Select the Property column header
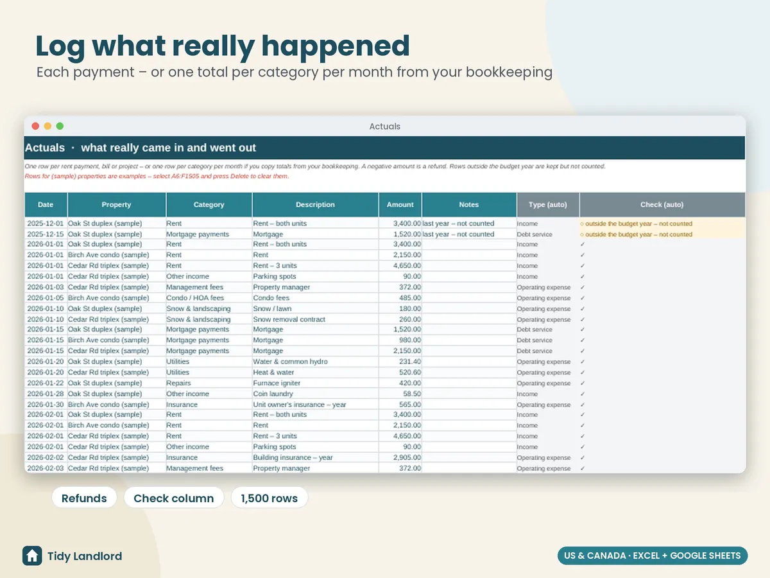 click(116, 205)
